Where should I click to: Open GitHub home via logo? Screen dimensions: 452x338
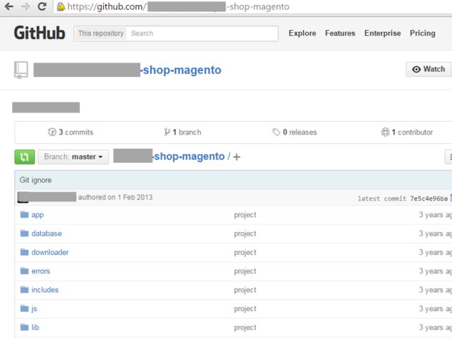click(x=39, y=33)
